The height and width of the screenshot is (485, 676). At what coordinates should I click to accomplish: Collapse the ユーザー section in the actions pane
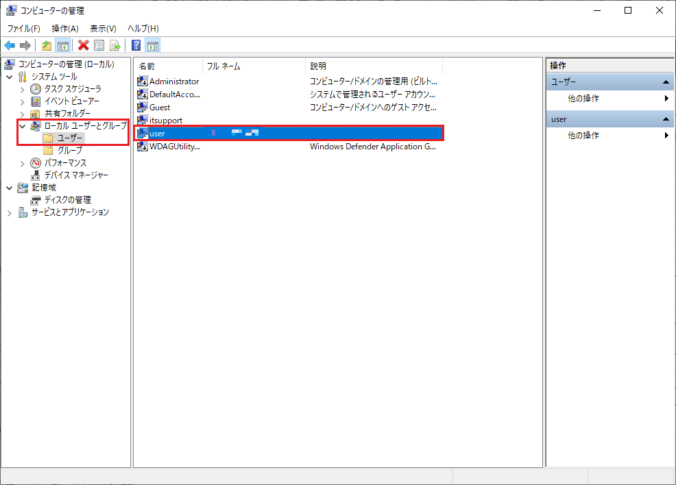tap(665, 82)
